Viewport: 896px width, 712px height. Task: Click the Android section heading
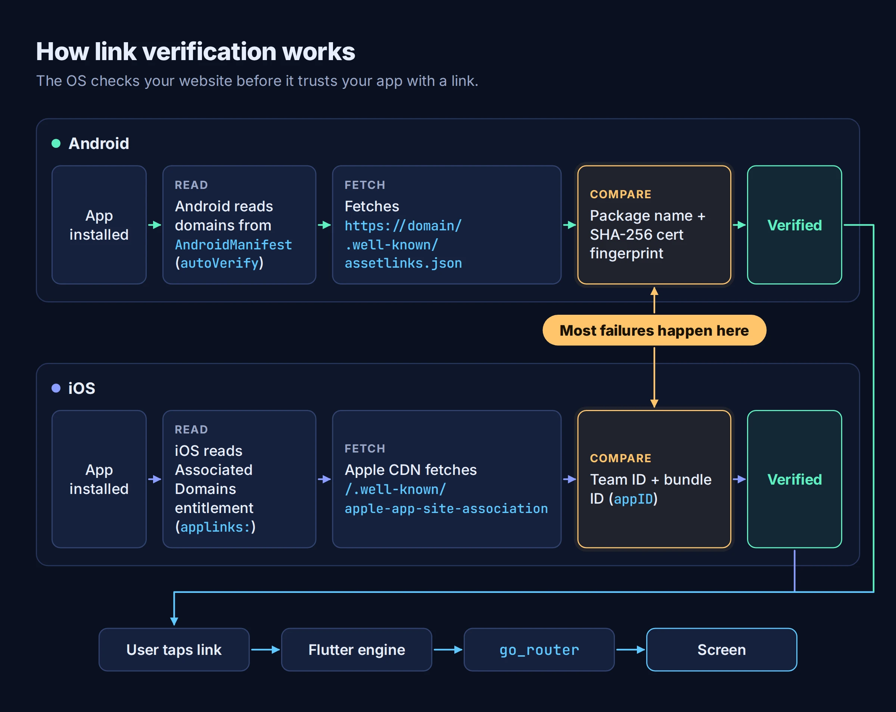tap(99, 143)
